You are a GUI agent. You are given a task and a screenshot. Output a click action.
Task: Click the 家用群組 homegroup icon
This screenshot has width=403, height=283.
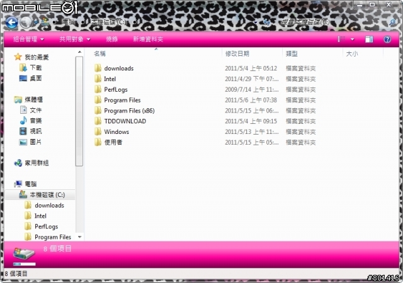(18, 163)
